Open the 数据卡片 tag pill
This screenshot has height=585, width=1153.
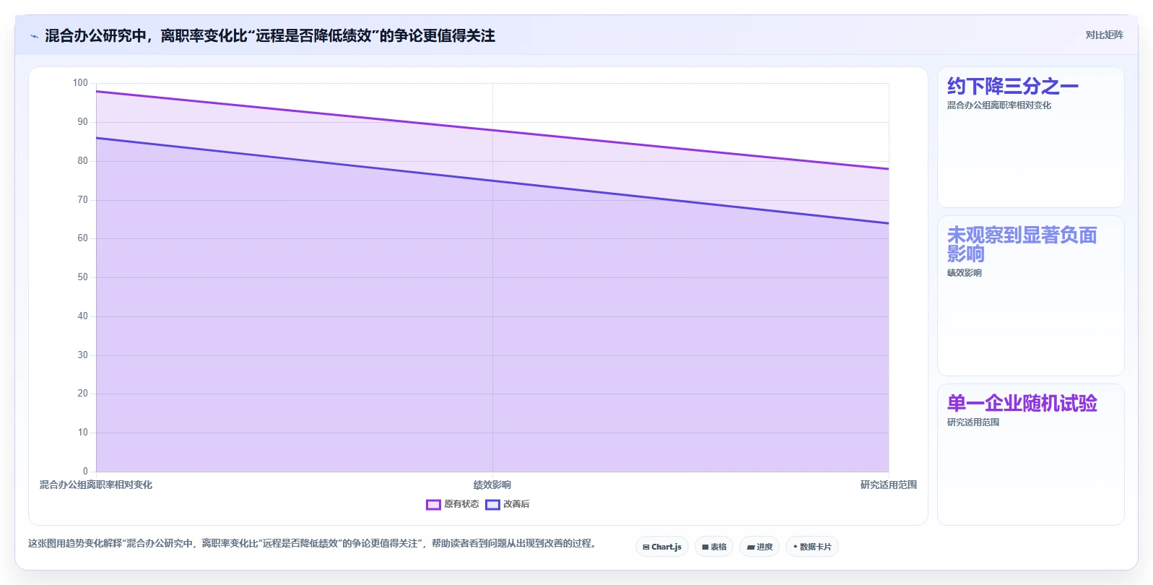[812, 547]
